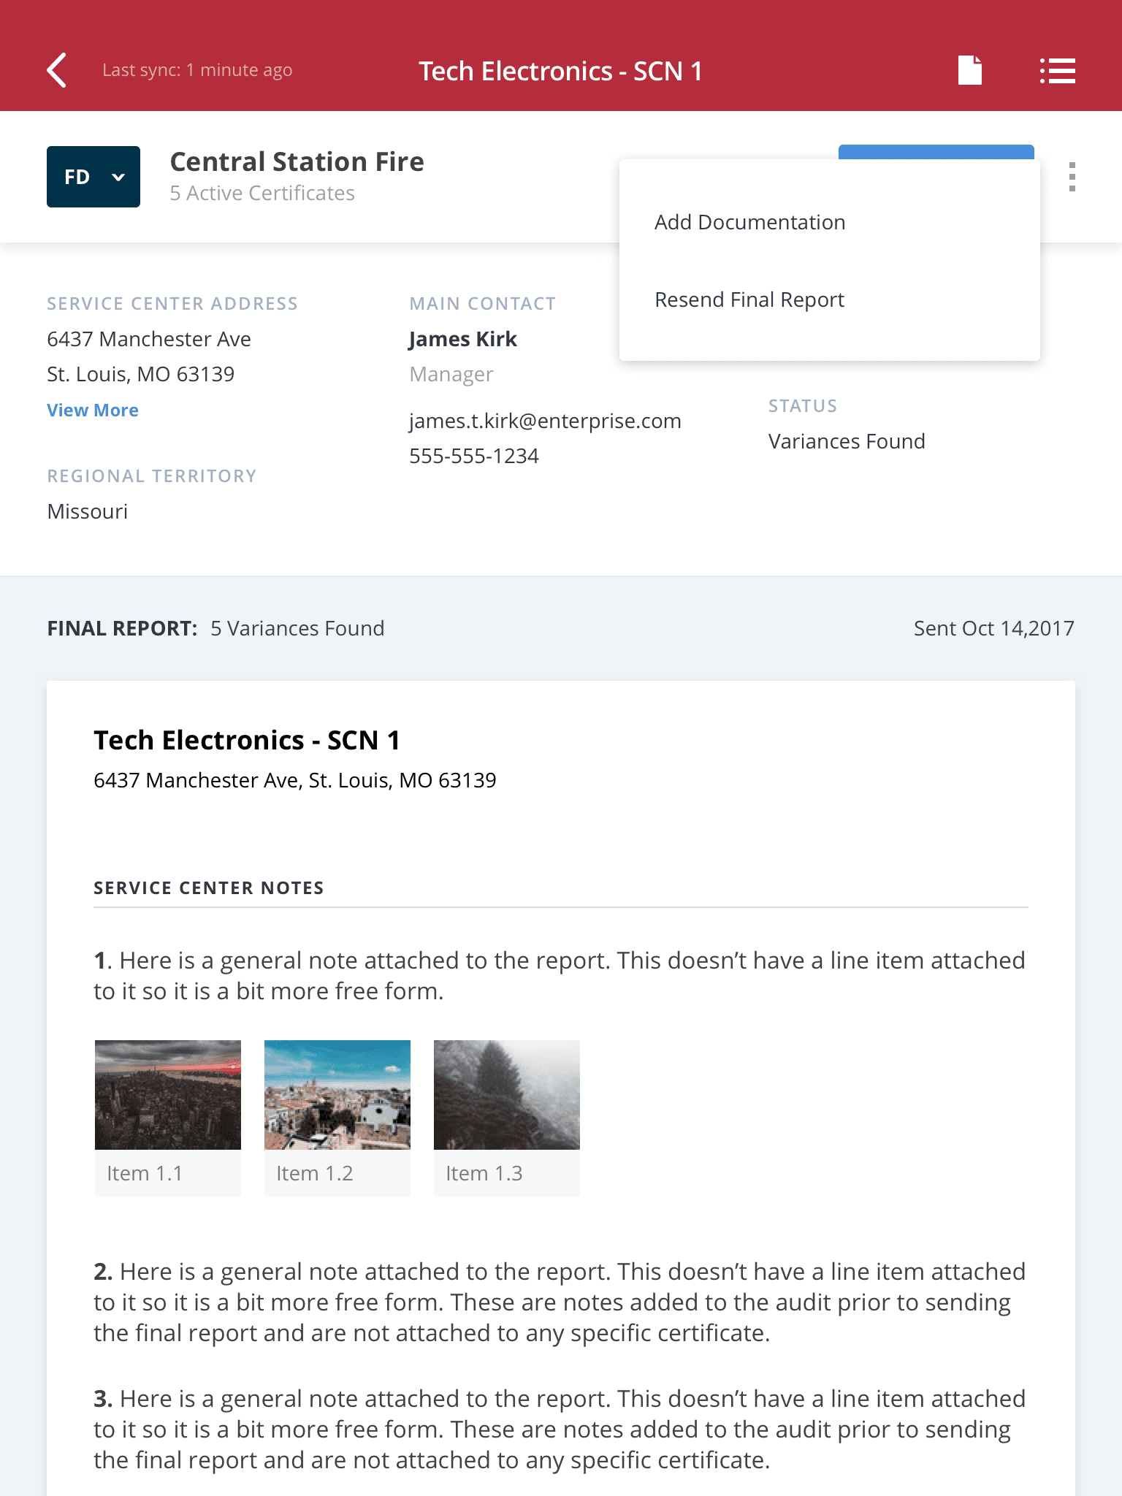This screenshot has height=1496, width=1122.
Task: Choose Resend Final Report menu option
Action: coord(749,299)
